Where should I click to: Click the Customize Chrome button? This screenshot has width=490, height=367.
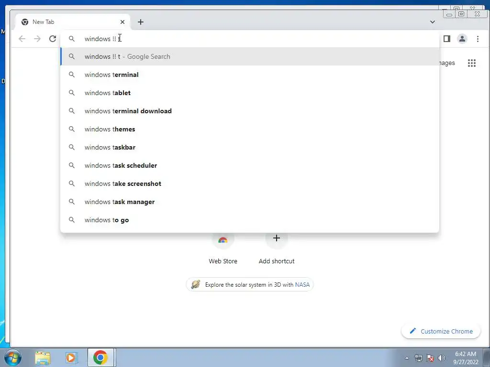(441, 331)
